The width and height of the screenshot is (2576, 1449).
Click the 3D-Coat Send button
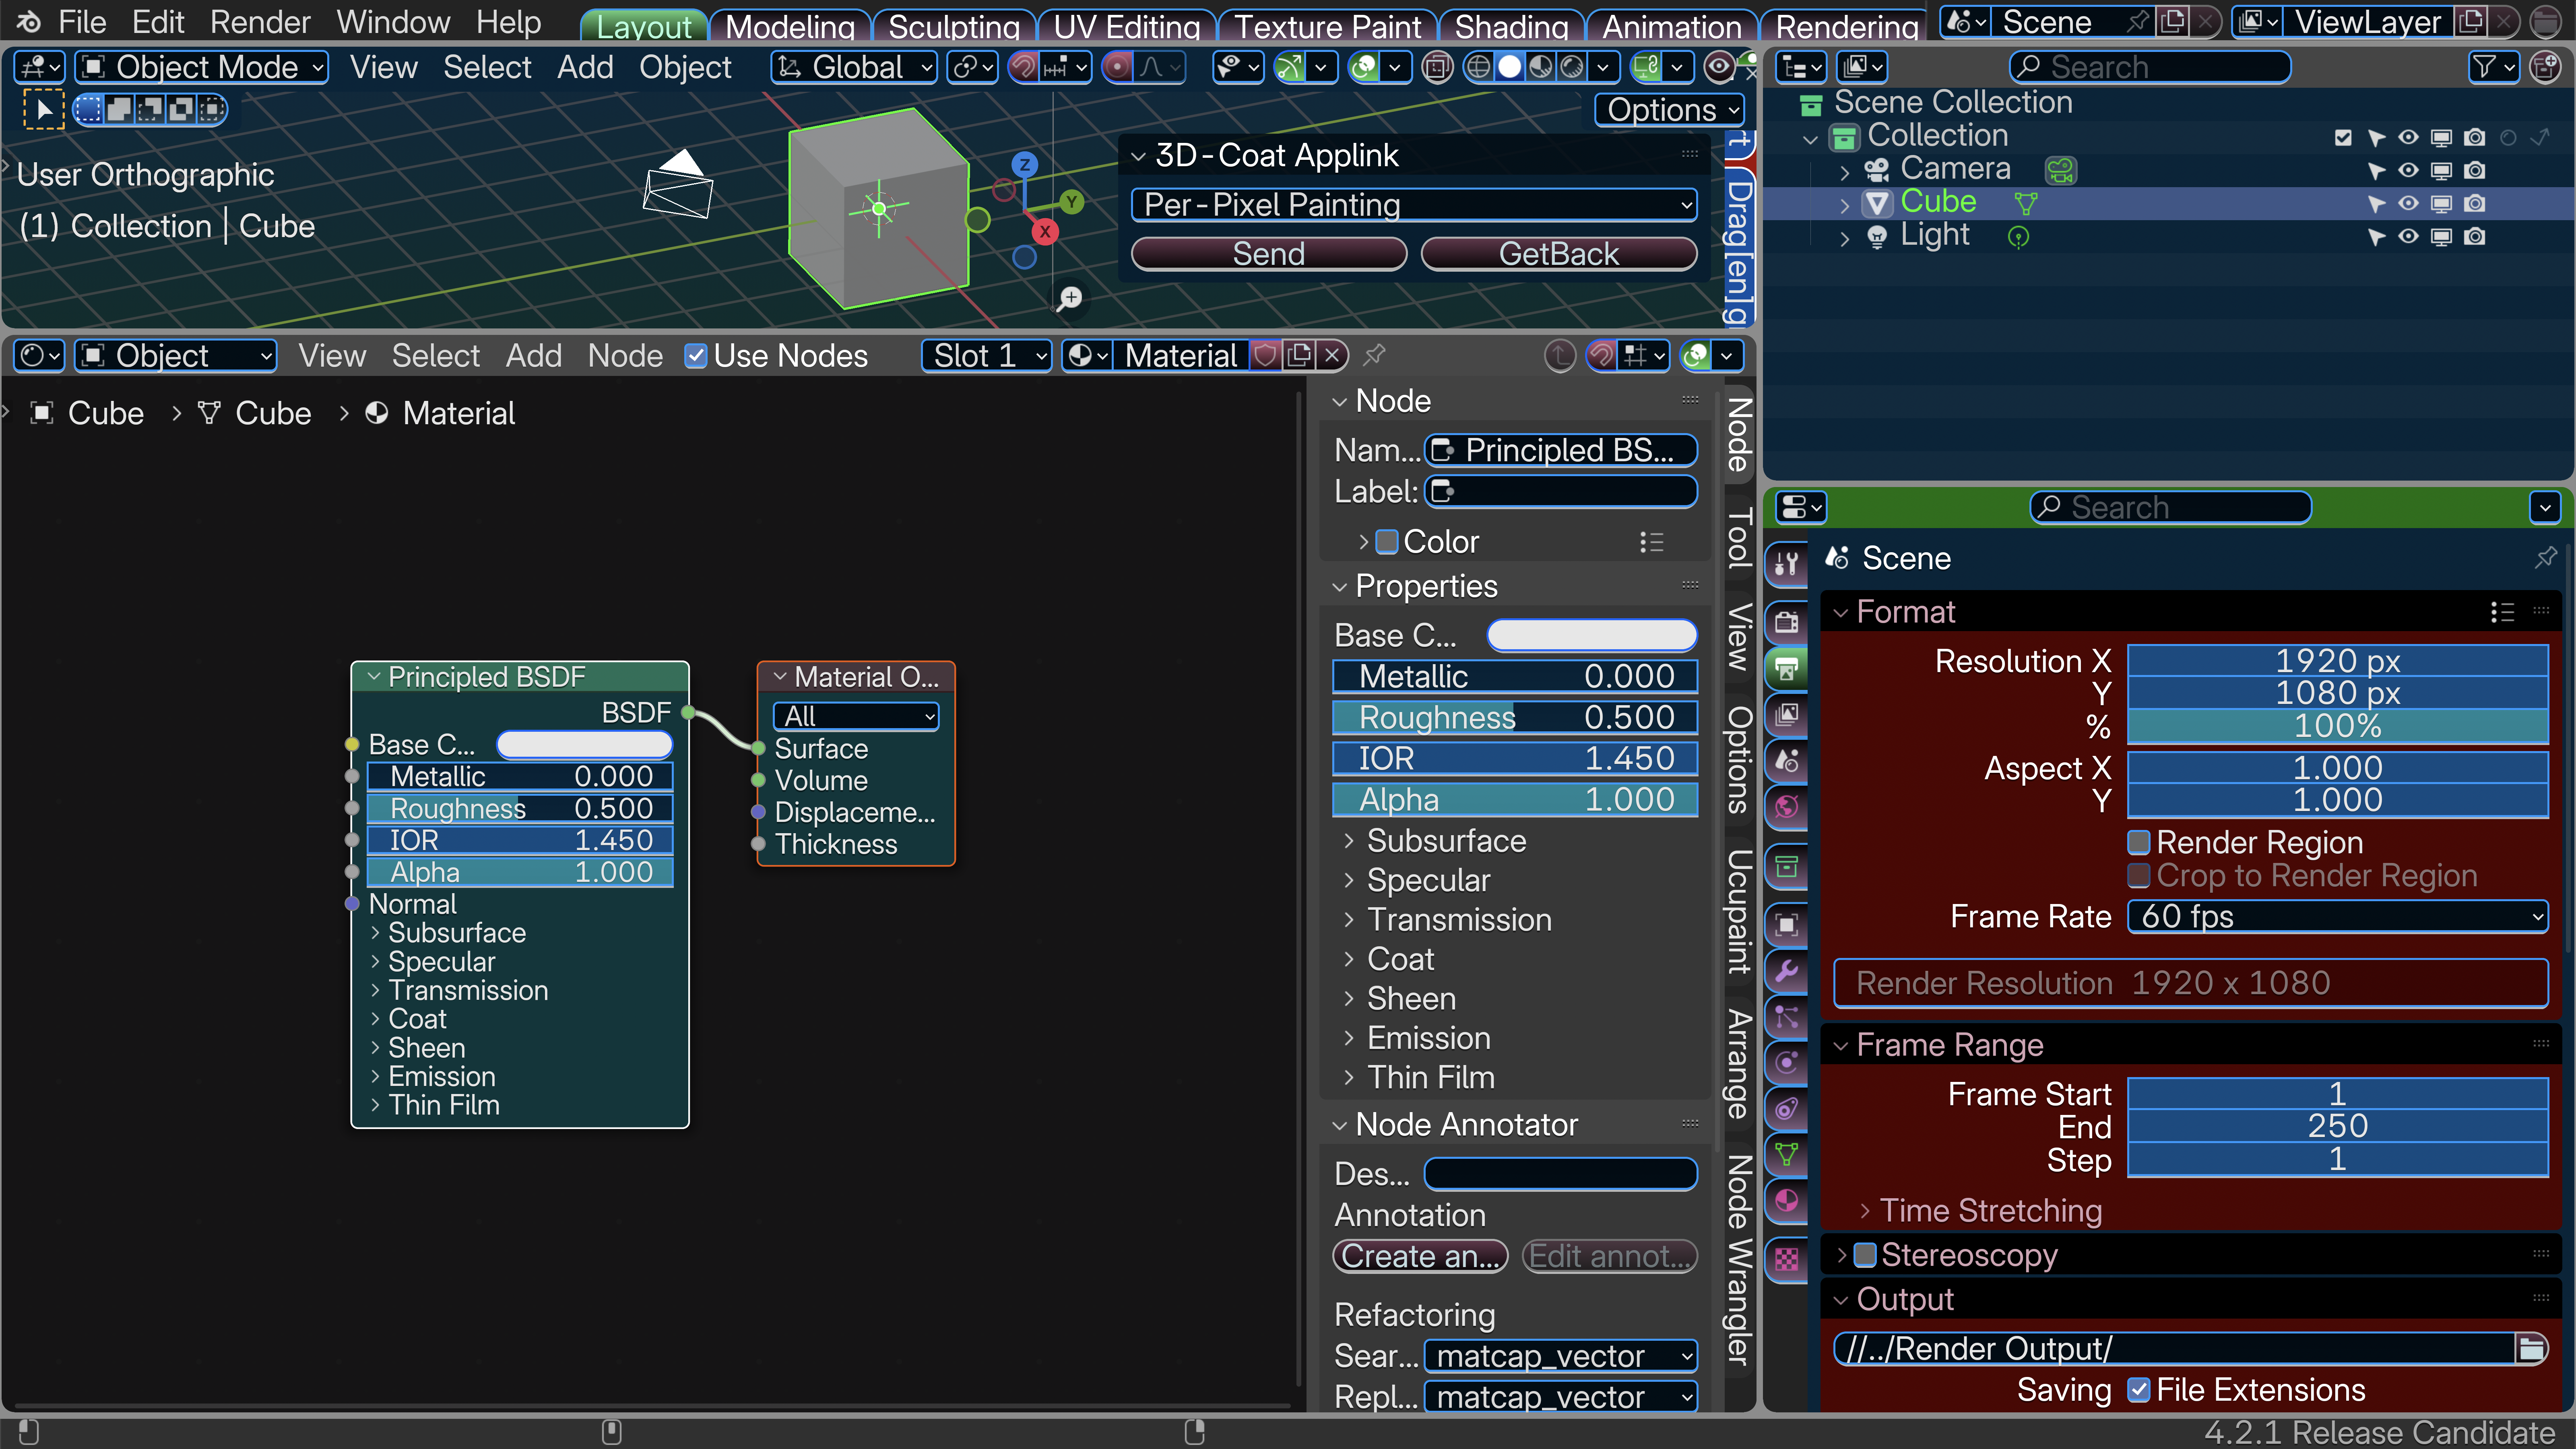point(1269,254)
